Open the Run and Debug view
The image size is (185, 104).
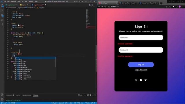click(2, 20)
